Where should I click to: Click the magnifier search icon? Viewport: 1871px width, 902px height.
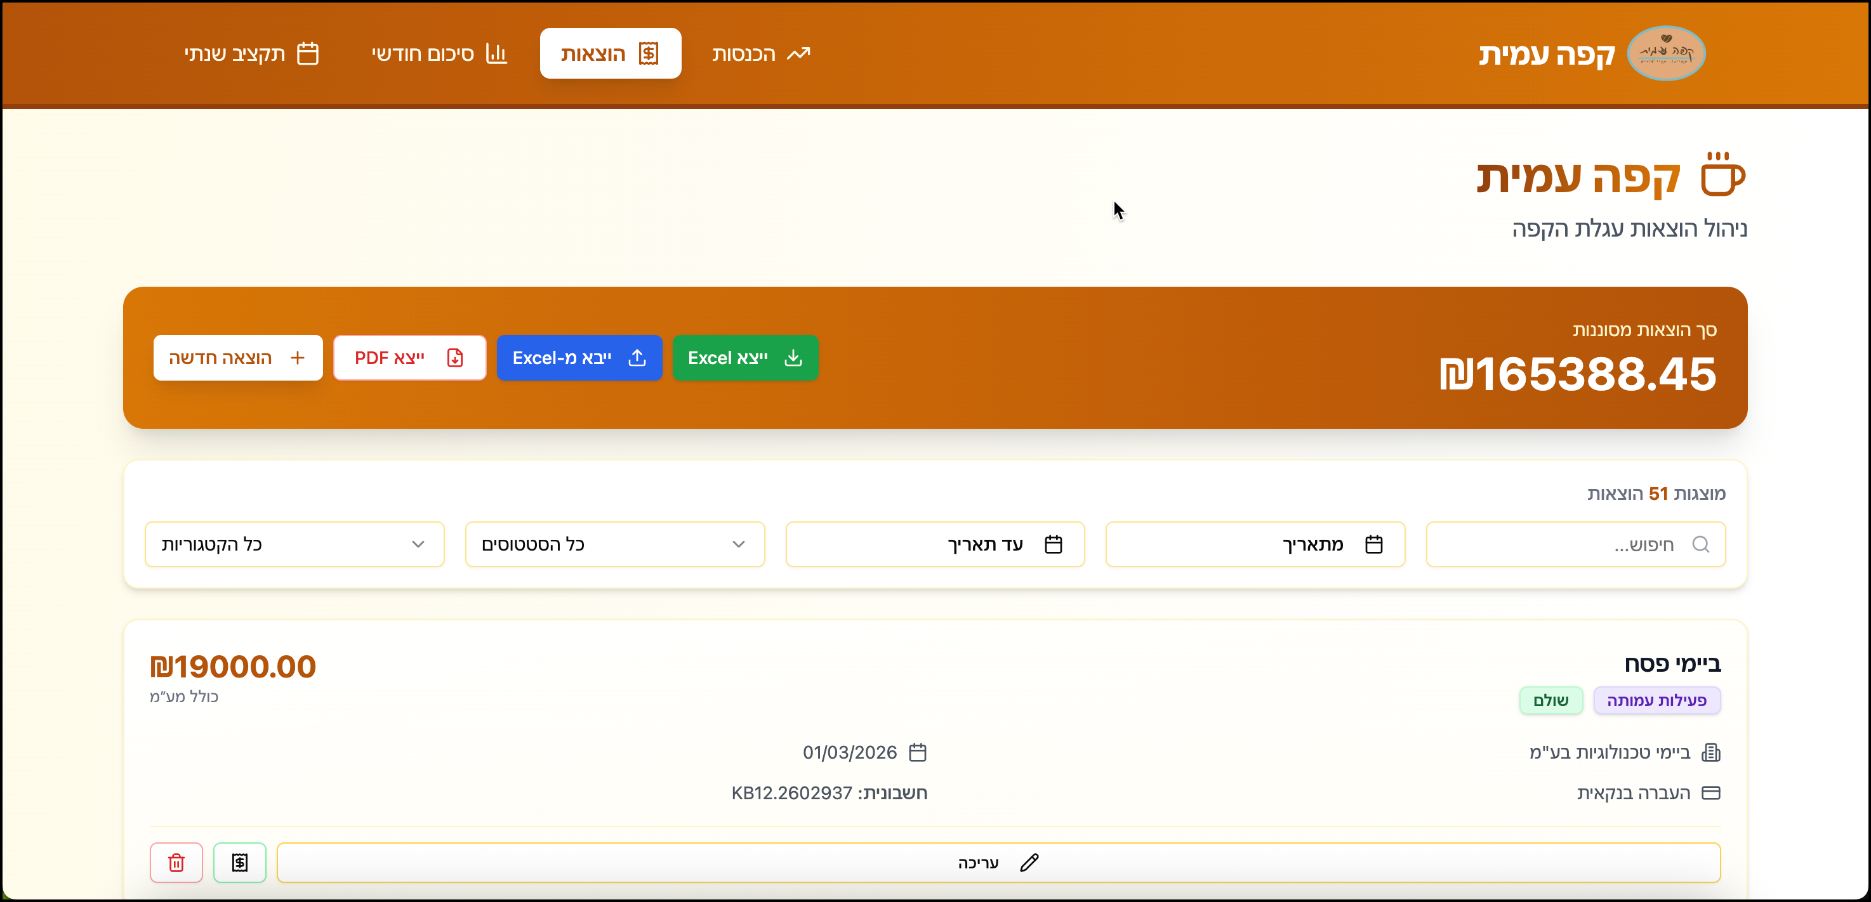point(1700,544)
